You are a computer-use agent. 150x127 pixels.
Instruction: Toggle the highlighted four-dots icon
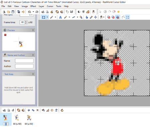[x=128, y=17]
